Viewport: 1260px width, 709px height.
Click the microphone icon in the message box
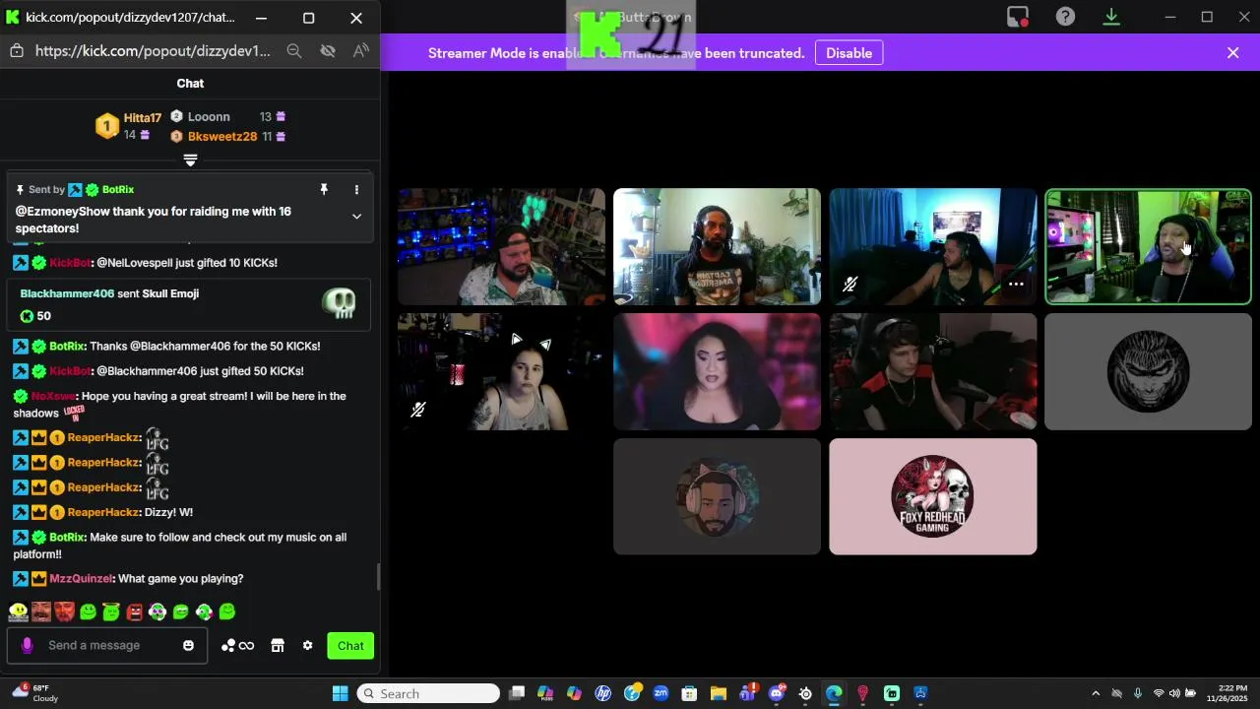point(27,645)
